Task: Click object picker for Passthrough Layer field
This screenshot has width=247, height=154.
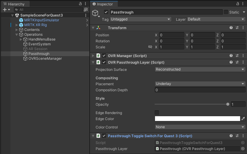Action: 243,149
